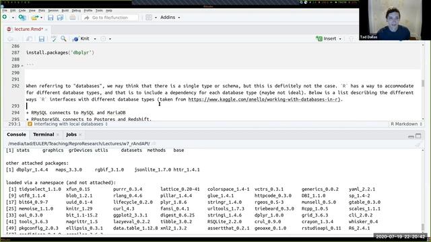The height and width of the screenshot is (242, 431).
Task: Focus the Go to file/function field
Action: (110, 17)
